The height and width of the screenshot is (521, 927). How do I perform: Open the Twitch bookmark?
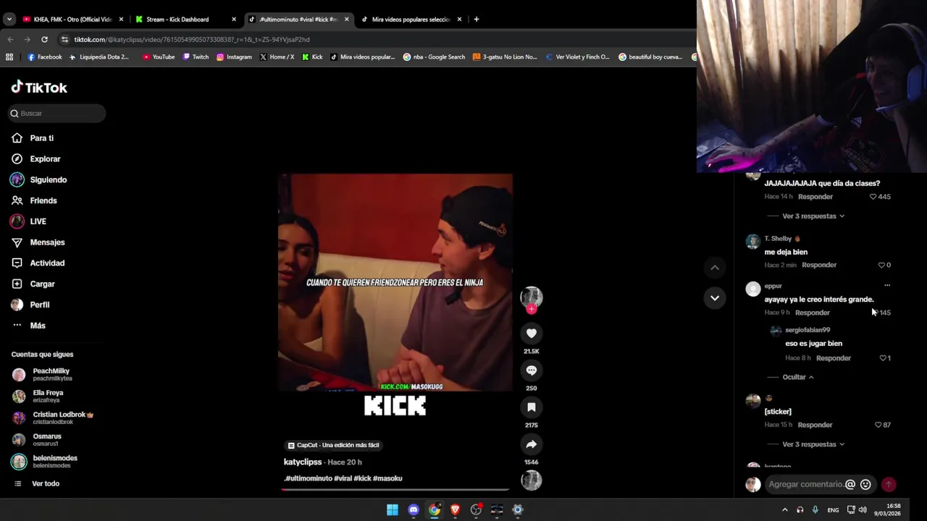coord(196,56)
